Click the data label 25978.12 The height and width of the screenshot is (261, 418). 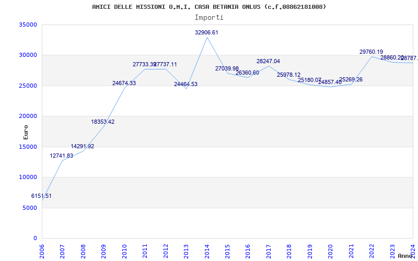click(x=289, y=75)
